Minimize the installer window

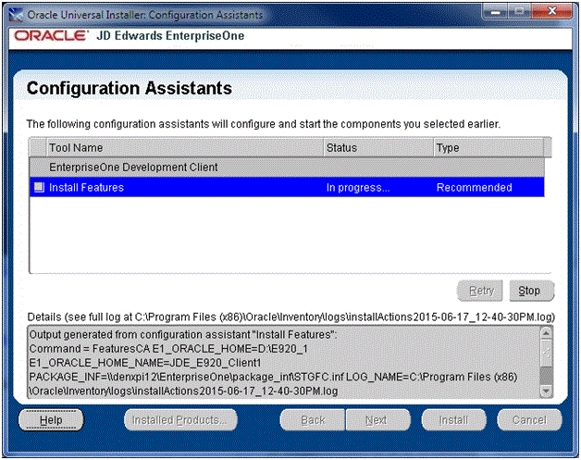coord(495,11)
